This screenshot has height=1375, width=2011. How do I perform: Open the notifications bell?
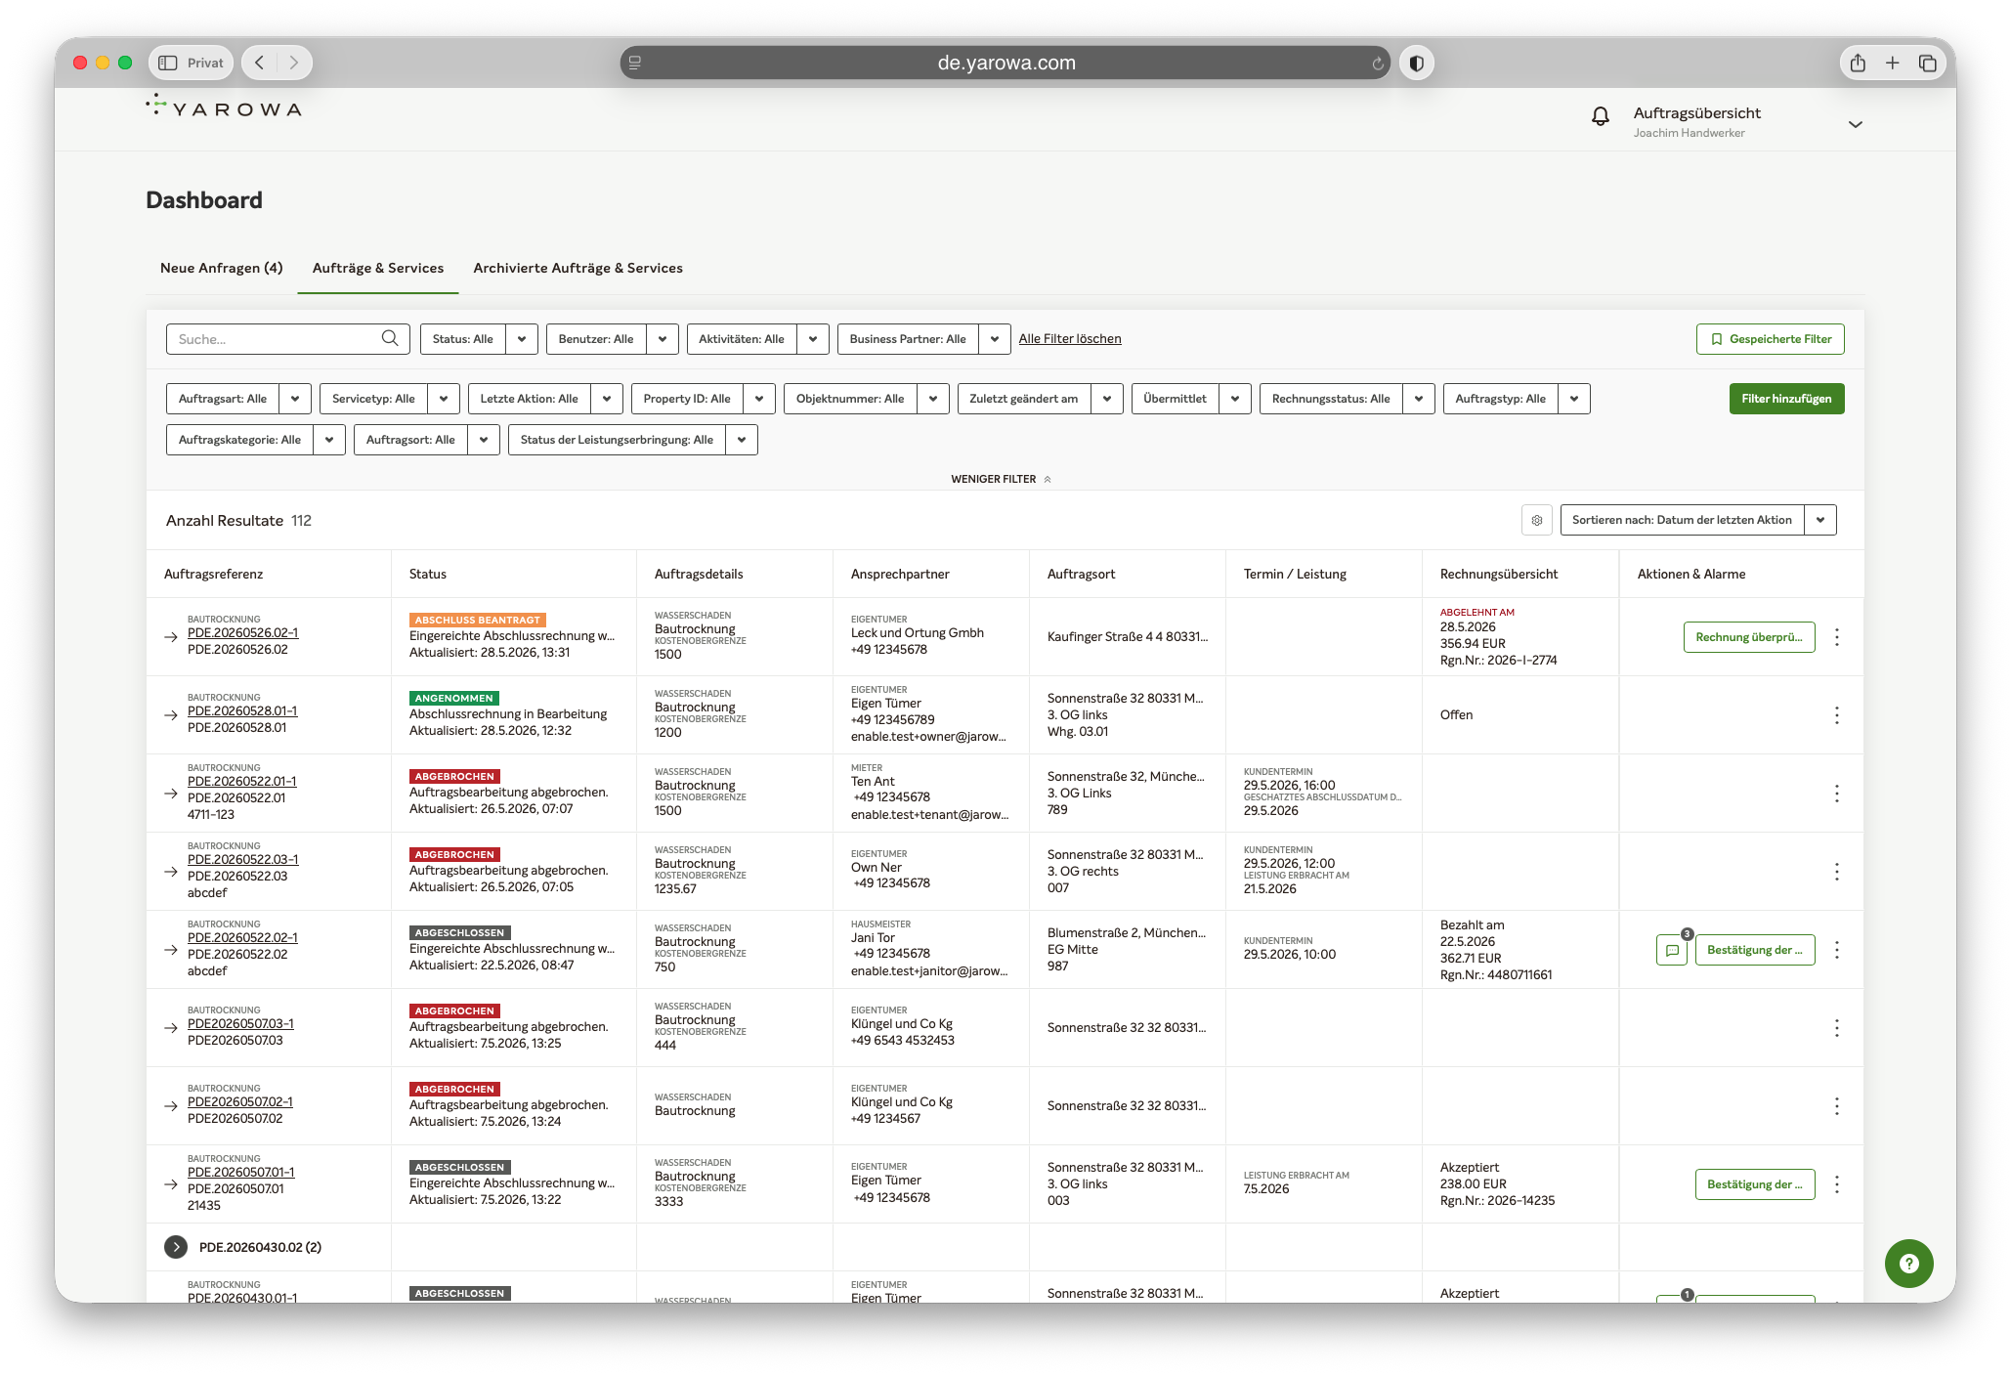(x=1600, y=117)
